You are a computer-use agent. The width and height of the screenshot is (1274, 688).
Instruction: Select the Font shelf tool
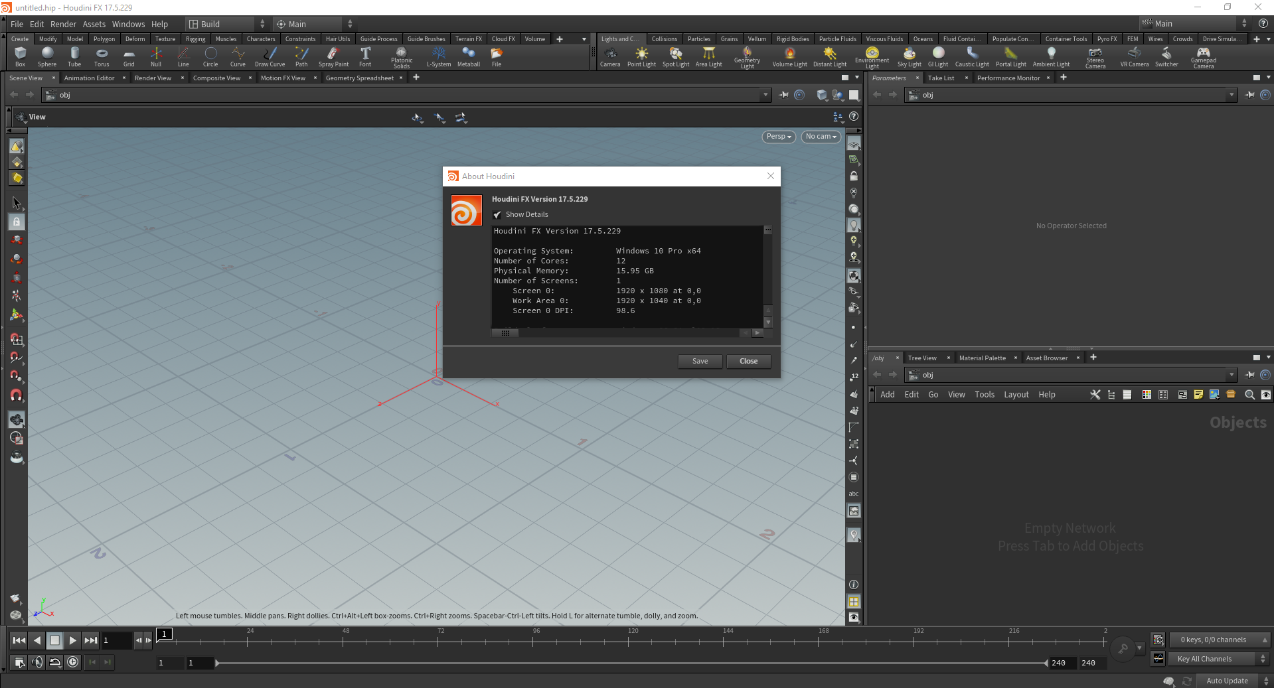click(365, 56)
